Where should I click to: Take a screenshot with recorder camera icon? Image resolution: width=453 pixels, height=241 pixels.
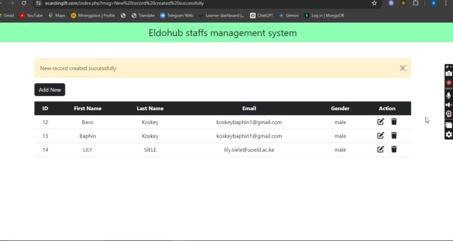coord(448,74)
